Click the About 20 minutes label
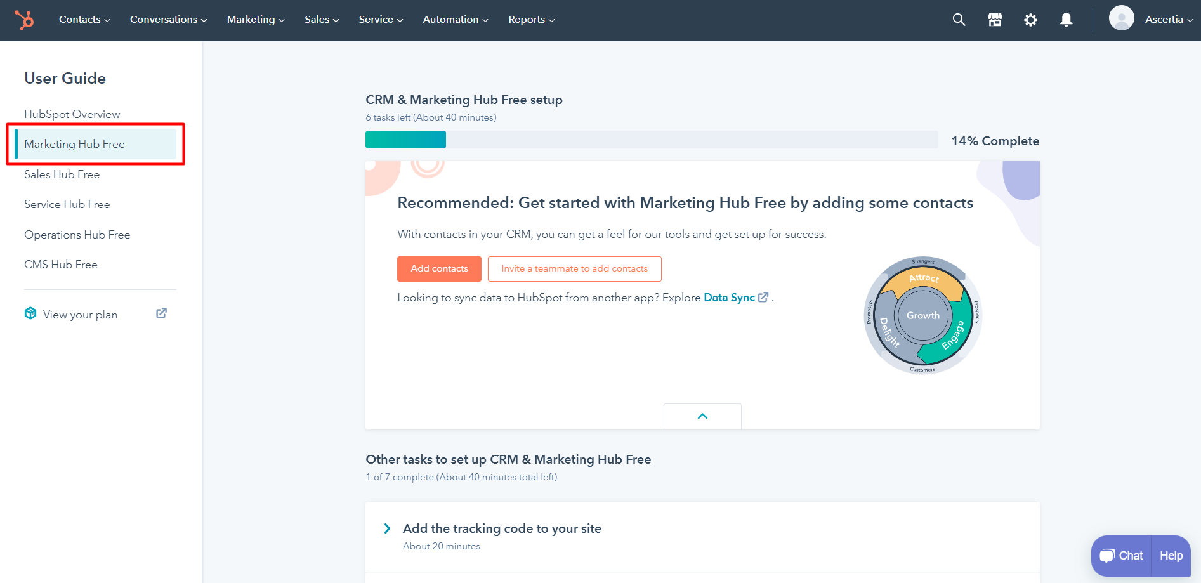This screenshot has width=1201, height=583. point(442,546)
